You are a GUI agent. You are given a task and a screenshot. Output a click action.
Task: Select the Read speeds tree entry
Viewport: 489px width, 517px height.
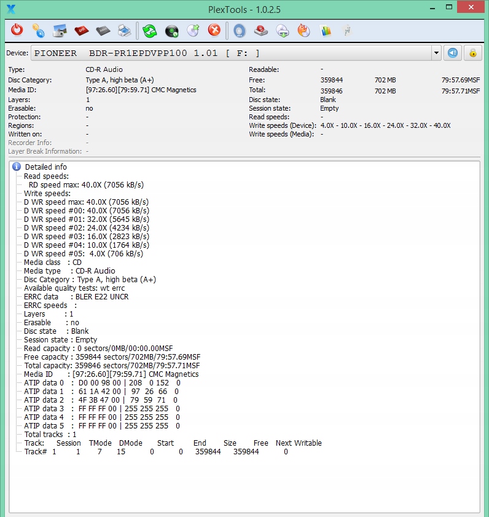coord(46,176)
